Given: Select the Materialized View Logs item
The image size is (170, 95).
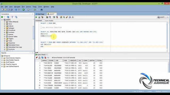Looking at the screenshot, I should click(x=15, y=47).
